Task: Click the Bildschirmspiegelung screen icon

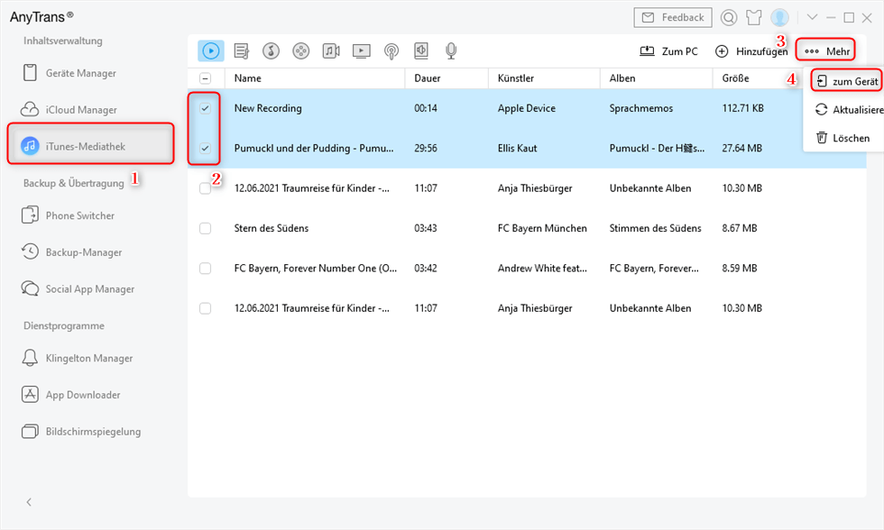Action: tap(30, 432)
